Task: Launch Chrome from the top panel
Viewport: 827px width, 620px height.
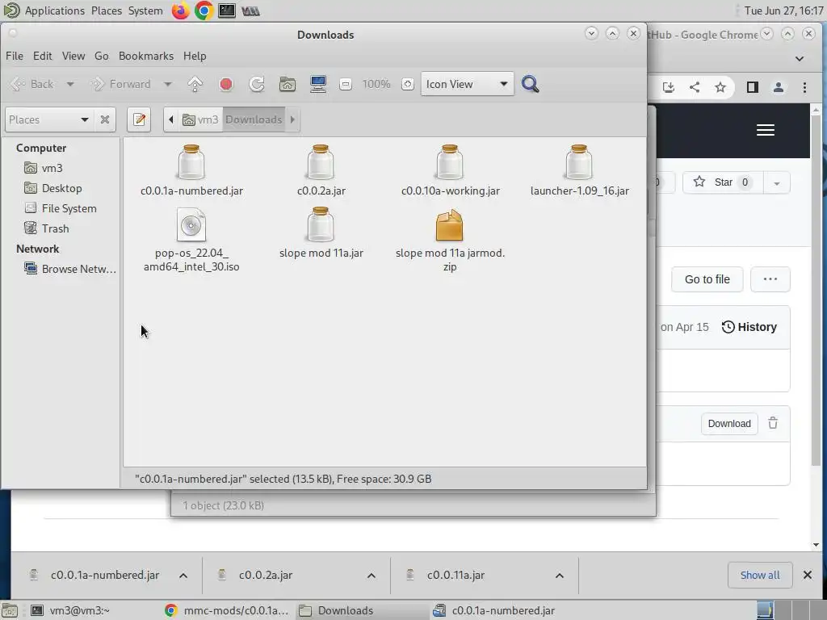Action: click(204, 10)
